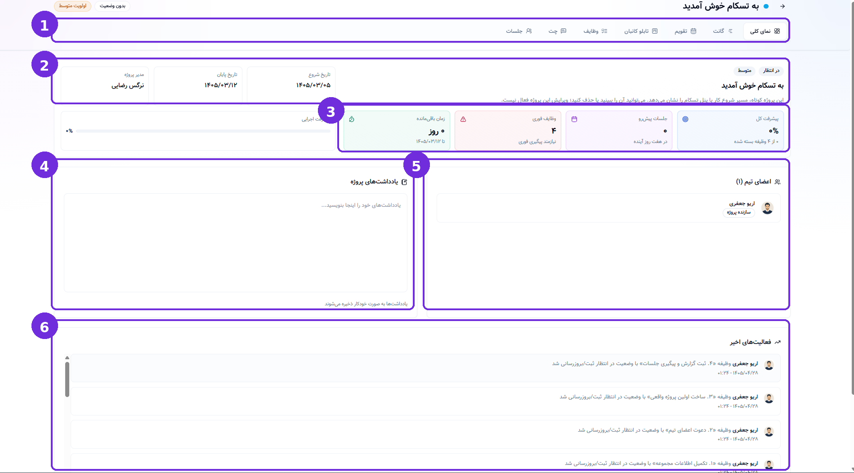Click the warning triangle in the وظایف فوری card

click(x=463, y=119)
